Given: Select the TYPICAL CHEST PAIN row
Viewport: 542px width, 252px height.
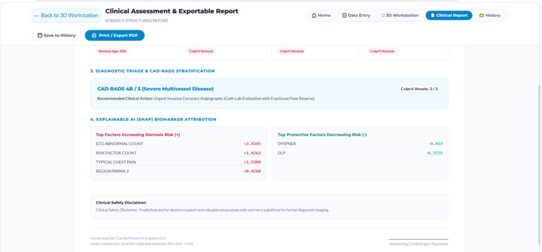Looking at the screenshot, I should (178, 162).
